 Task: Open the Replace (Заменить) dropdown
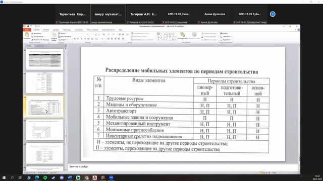click(226, 37)
